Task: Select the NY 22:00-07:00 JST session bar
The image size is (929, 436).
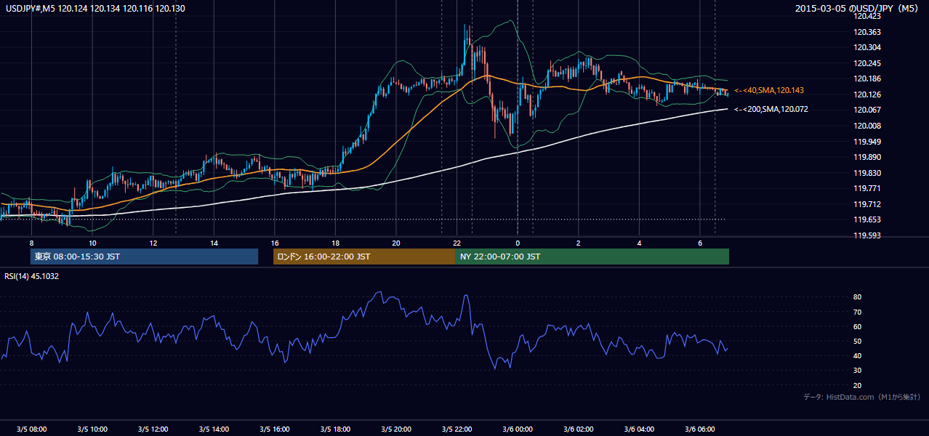Action: click(x=592, y=257)
